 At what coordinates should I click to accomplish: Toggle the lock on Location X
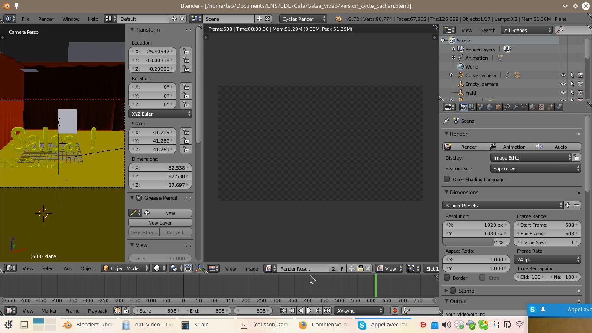pyautogui.click(x=185, y=51)
